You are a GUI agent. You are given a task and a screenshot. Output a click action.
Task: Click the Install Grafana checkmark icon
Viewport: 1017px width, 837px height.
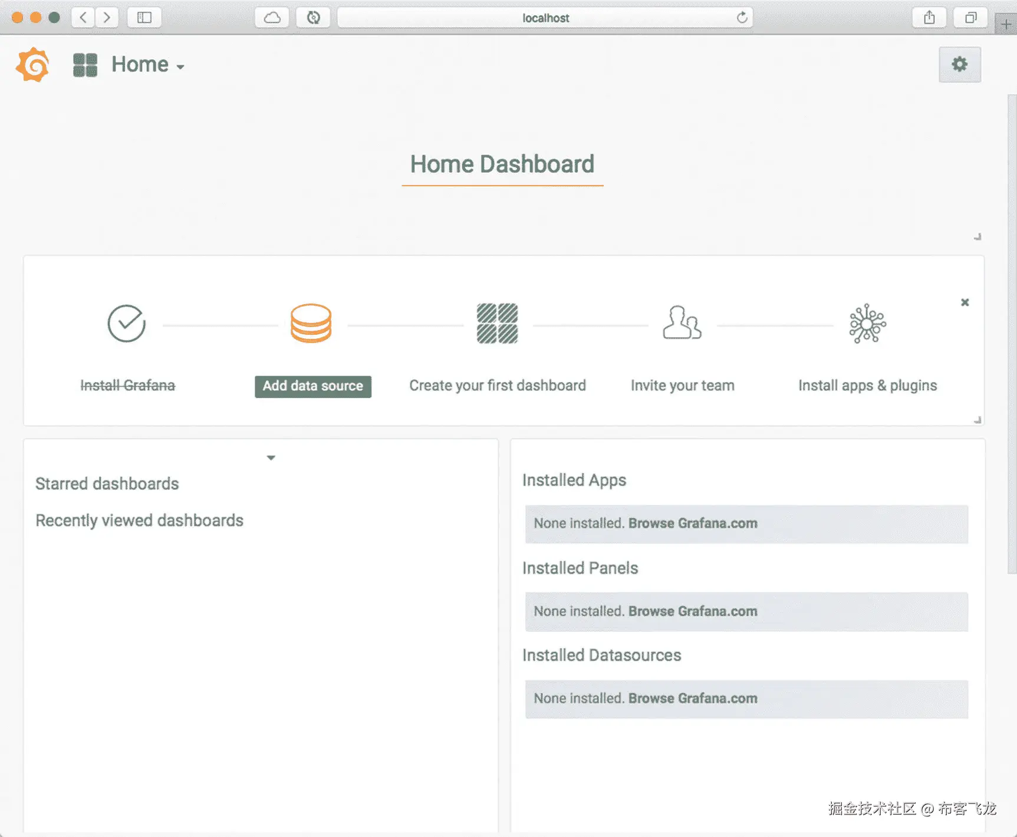(126, 323)
